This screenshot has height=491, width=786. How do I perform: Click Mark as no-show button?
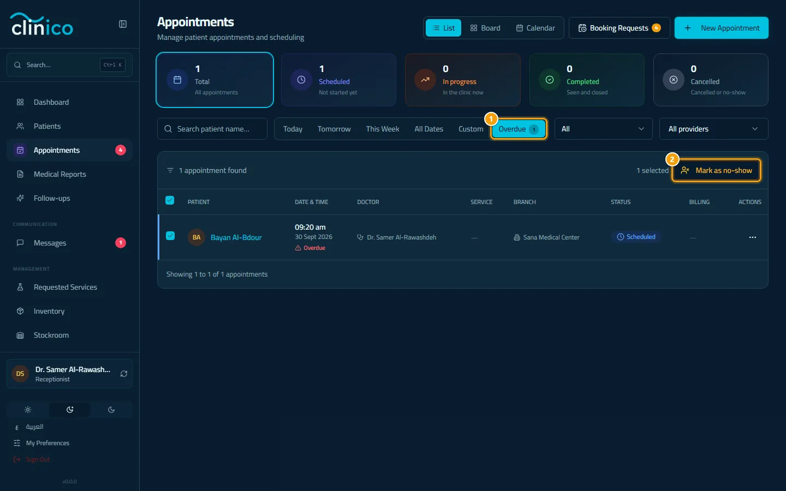pyautogui.click(x=716, y=170)
